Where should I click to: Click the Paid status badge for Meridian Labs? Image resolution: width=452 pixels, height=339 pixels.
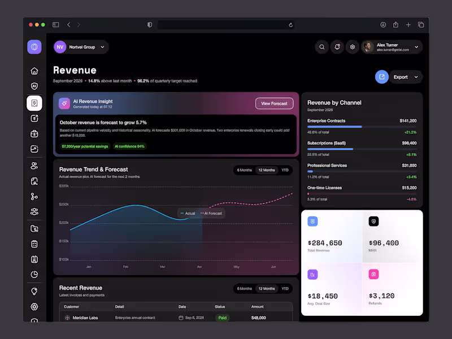[222, 318]
